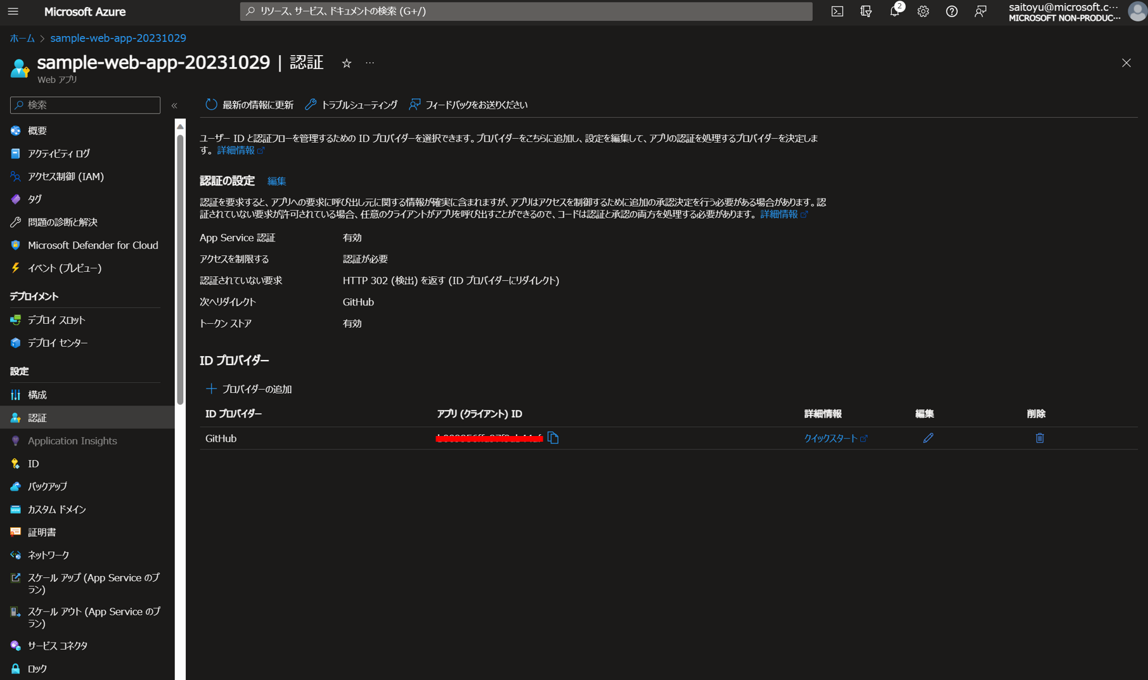
Task: Open the directories and subscriptions filter
Action: pos(866,11)
